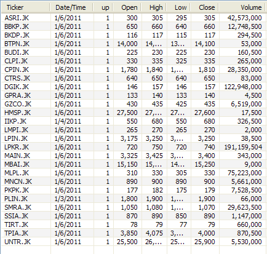
Task: Select the IIKP.JK ticker
Action: pyautogui.click(x=15, y=121)
